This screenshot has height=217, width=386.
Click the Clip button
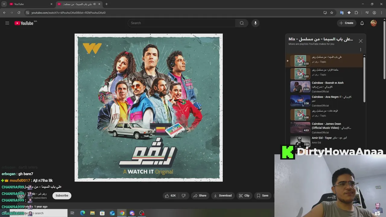244,196
